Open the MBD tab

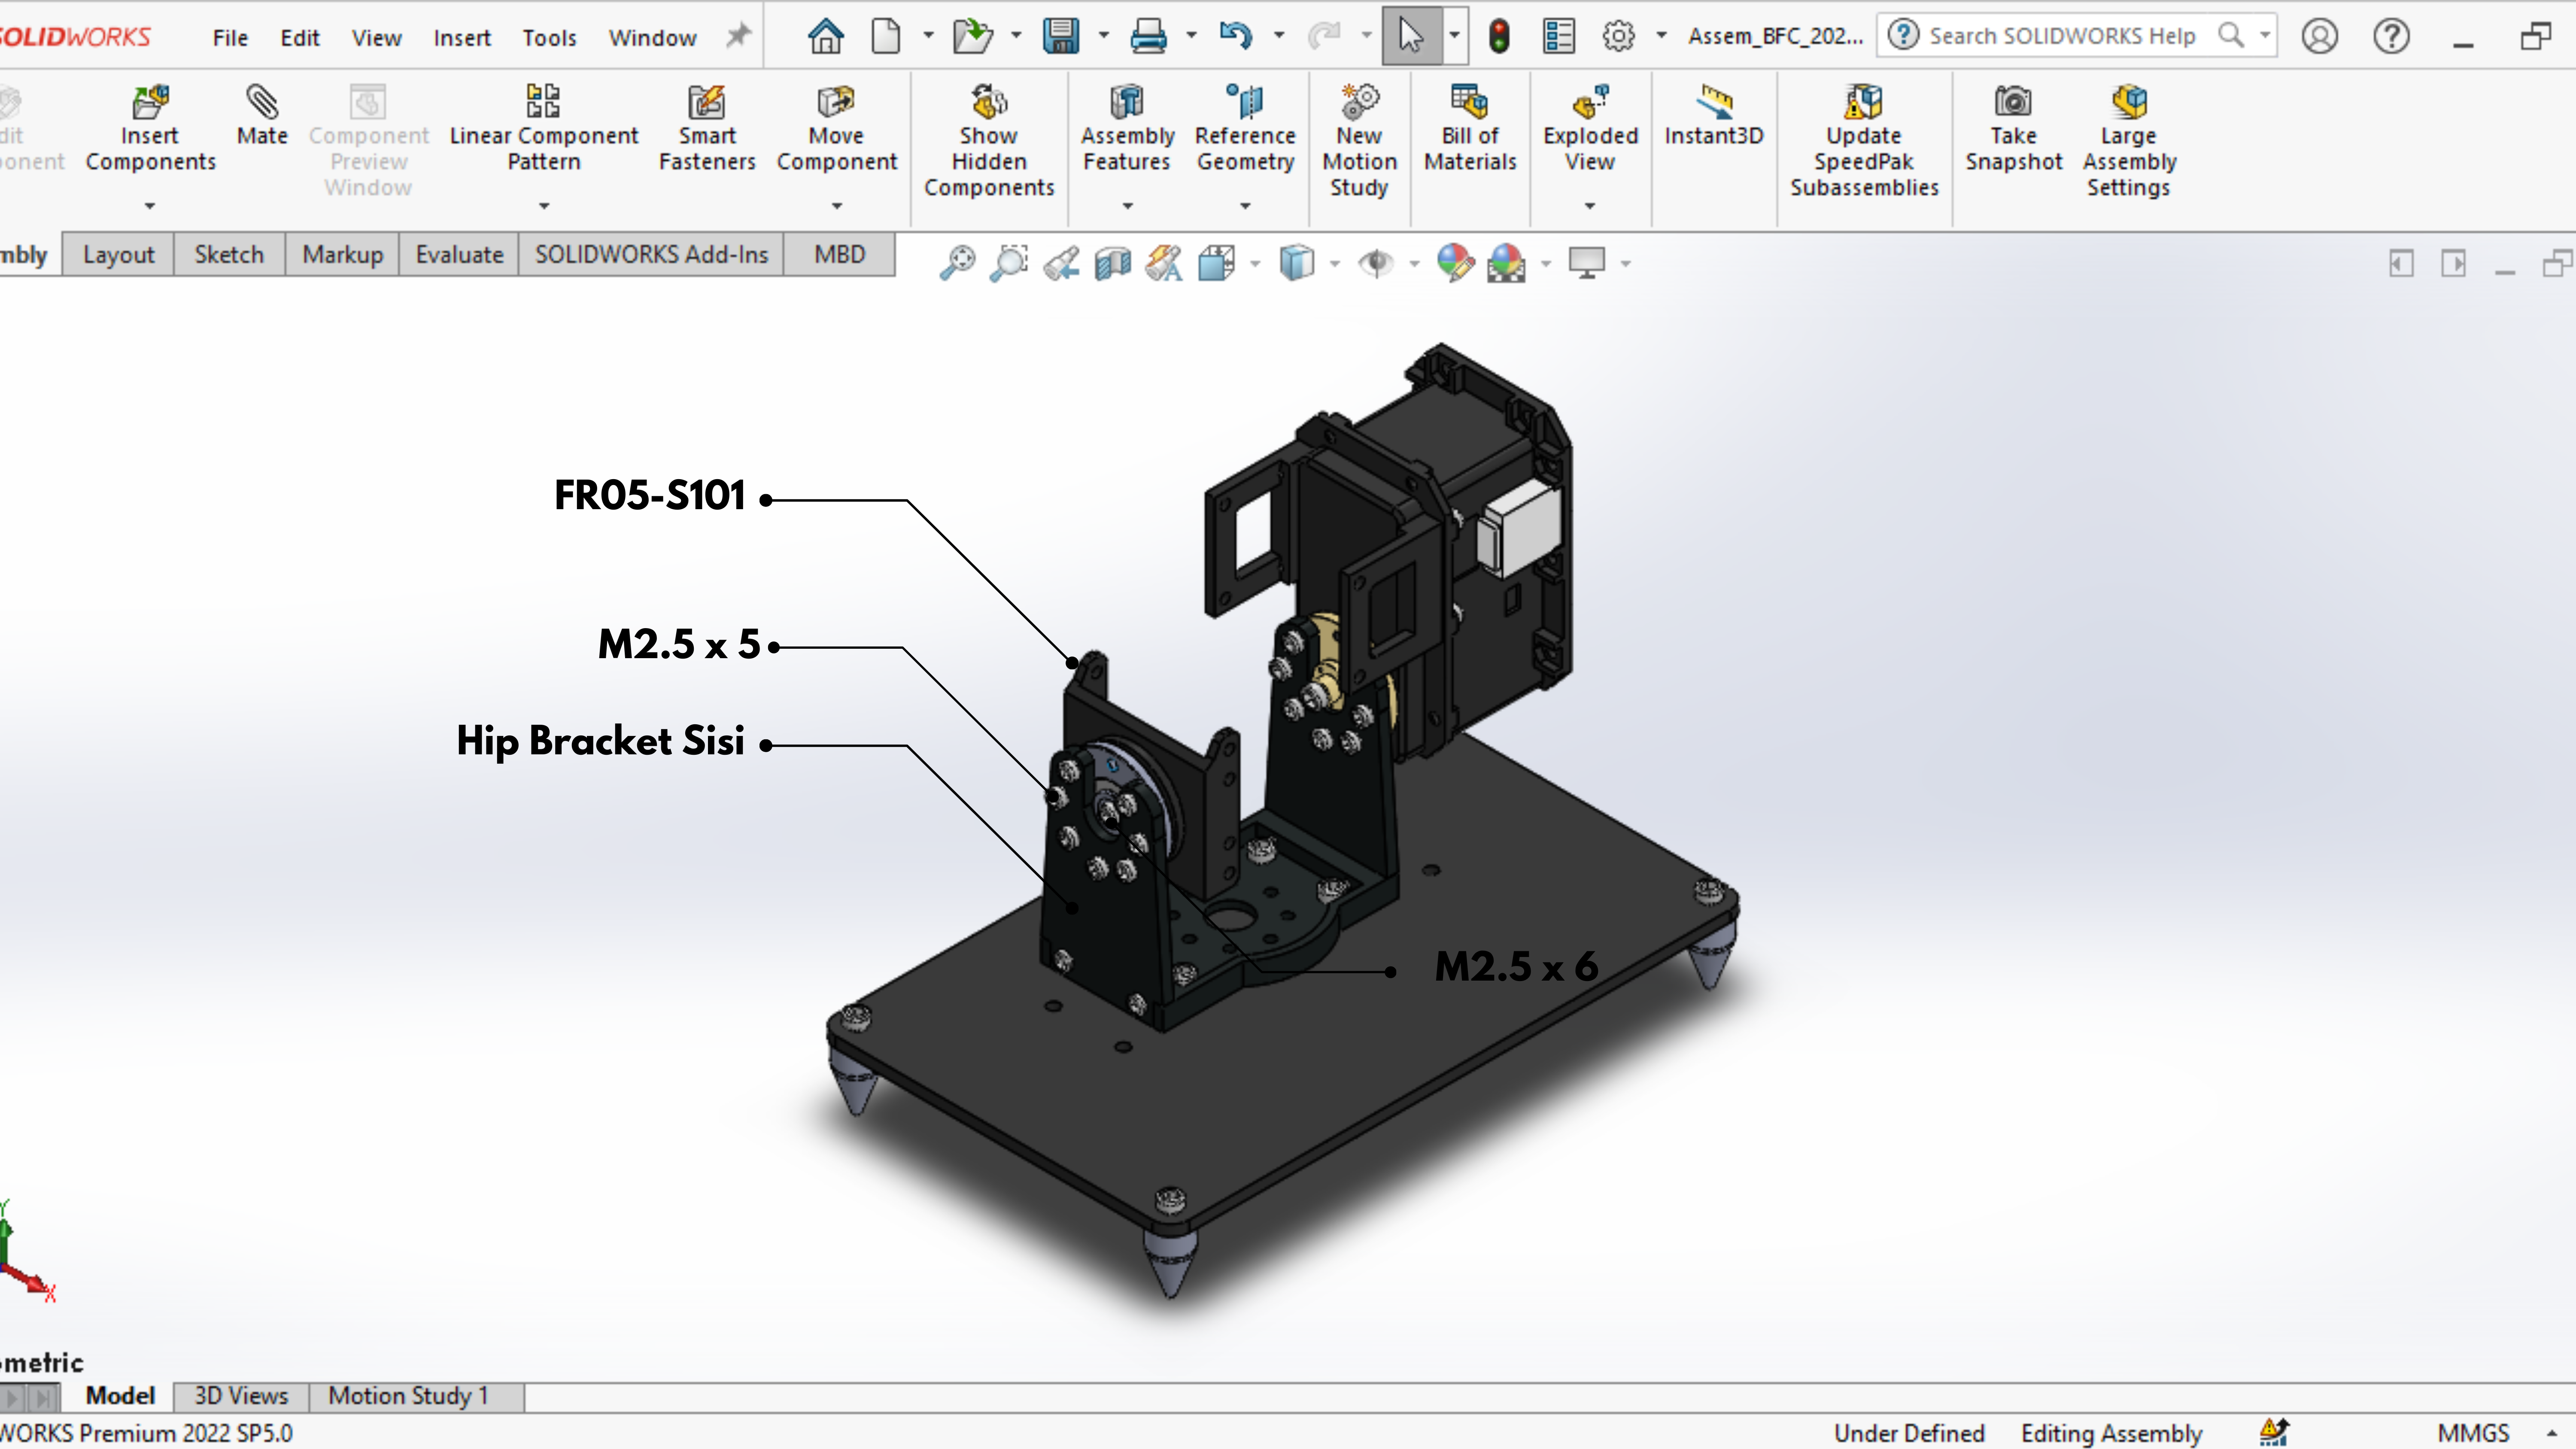(x=839, y=255)
